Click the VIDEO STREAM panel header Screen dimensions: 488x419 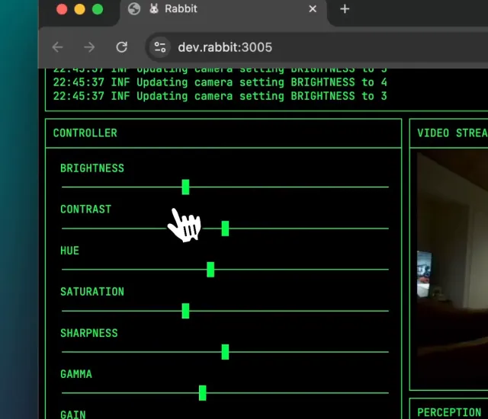click(x=449, y=133)
